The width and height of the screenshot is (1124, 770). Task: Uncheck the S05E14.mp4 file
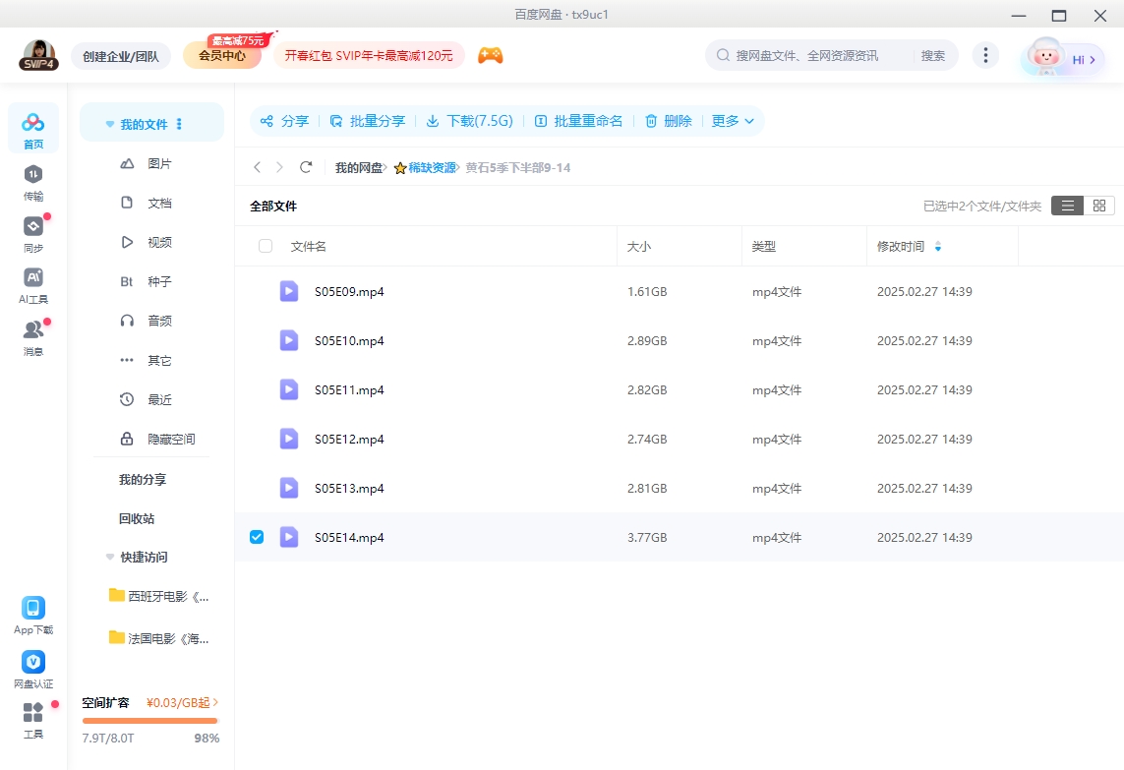(257, 537)
